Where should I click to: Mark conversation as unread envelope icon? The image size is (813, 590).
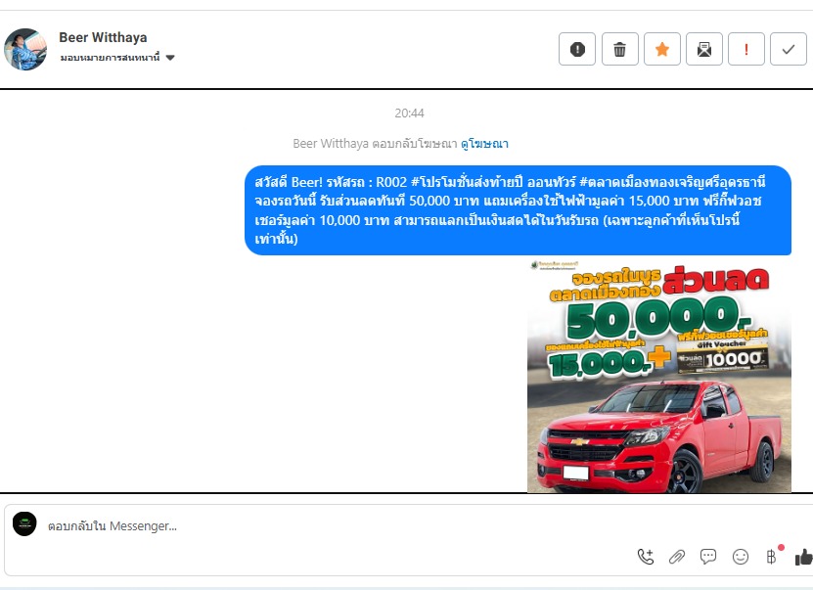[x=704, y=49]
